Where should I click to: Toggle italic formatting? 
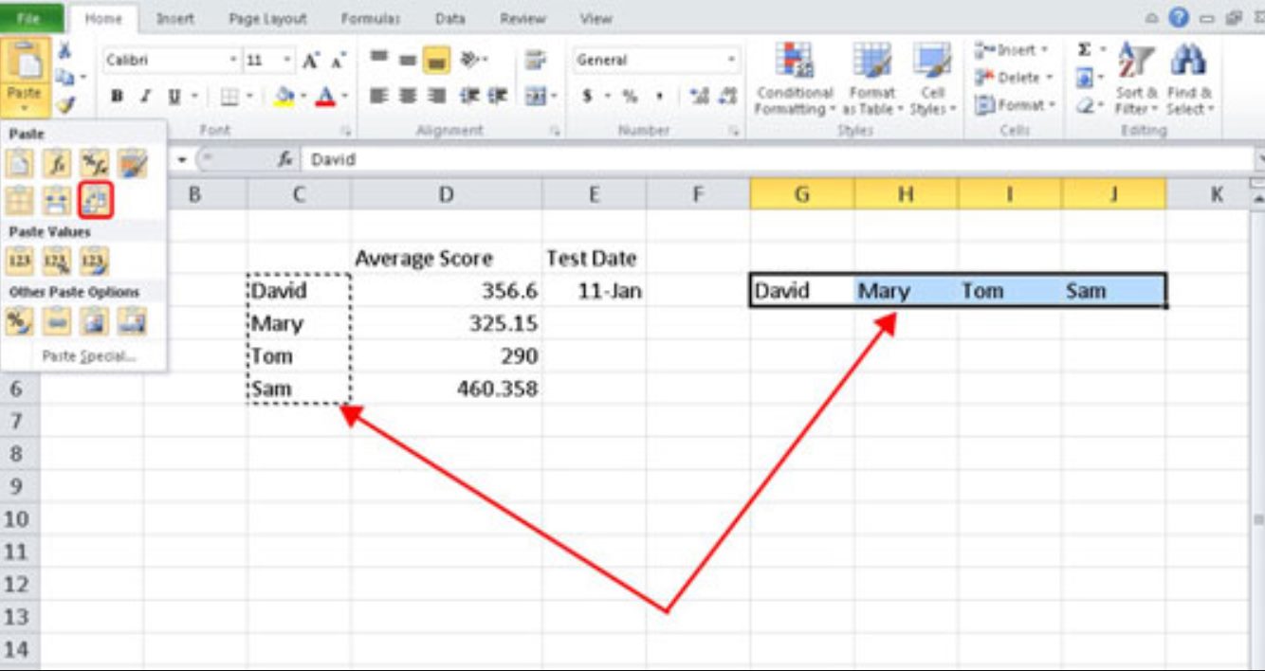145,96
